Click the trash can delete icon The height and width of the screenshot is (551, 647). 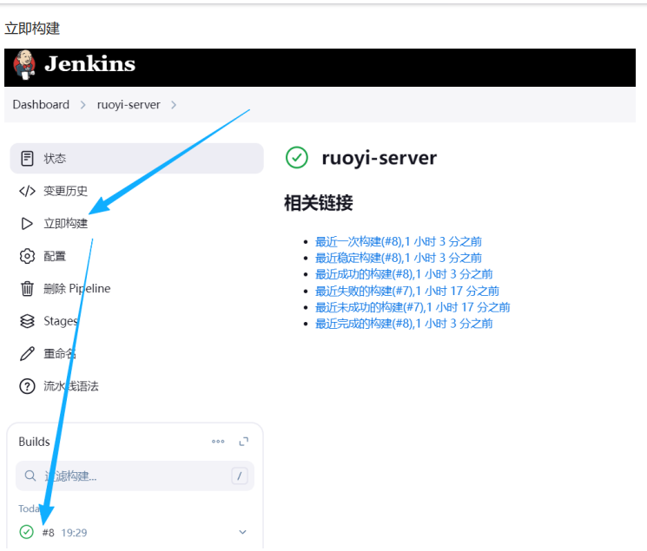pos(27,289)
